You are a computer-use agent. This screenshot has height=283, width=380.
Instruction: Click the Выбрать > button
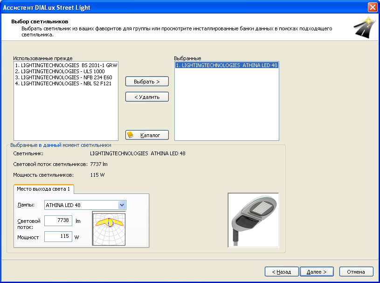pyautogui.click(x=147, y=82)
